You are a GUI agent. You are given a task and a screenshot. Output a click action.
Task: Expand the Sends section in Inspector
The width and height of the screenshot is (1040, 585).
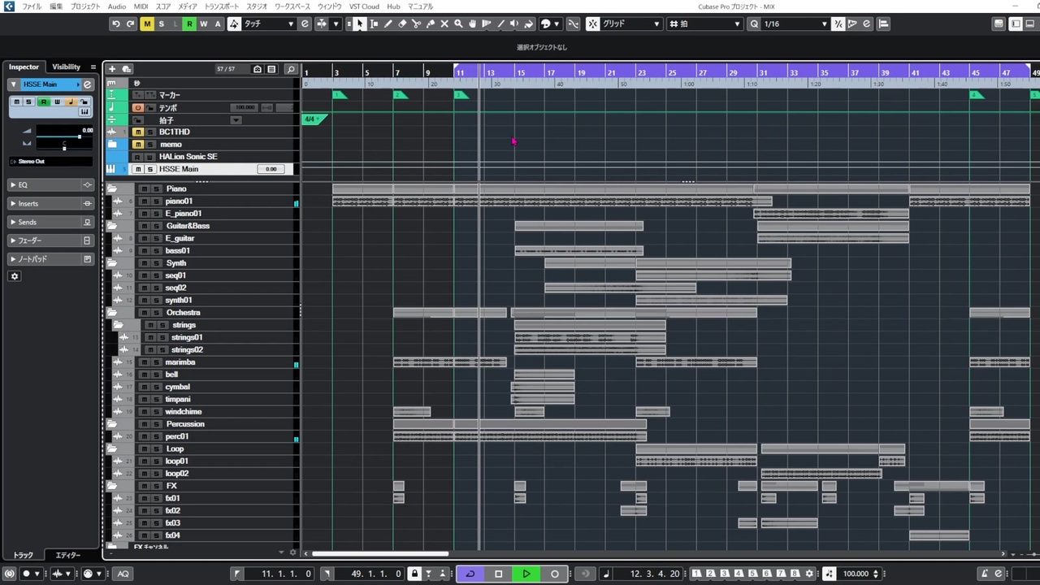tap(51, 222)
